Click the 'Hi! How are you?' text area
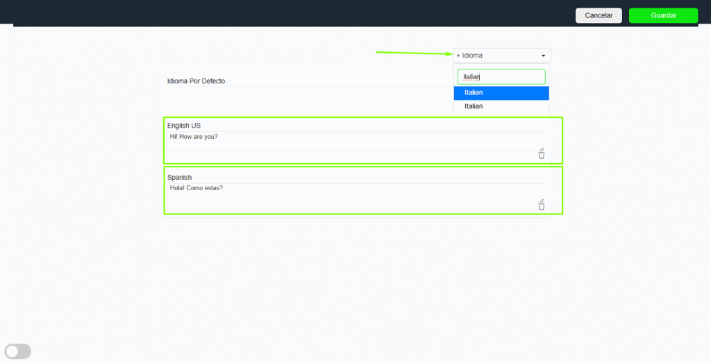 point(354,141)
